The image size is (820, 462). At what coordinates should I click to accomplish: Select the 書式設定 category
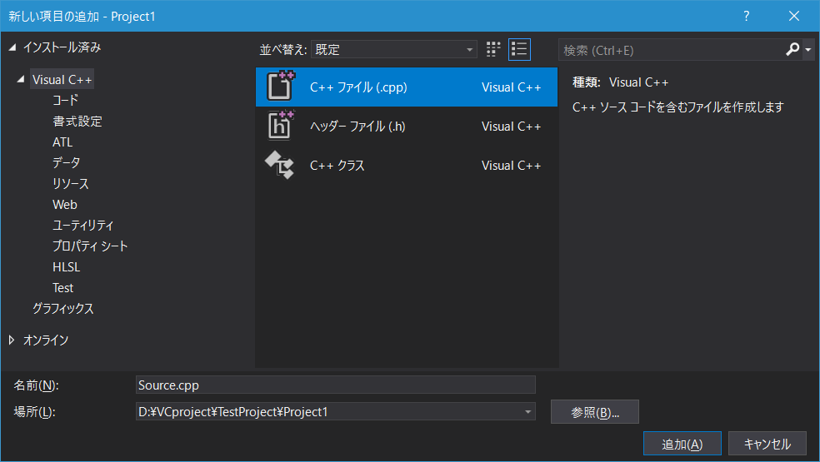[x=77, y=122]
